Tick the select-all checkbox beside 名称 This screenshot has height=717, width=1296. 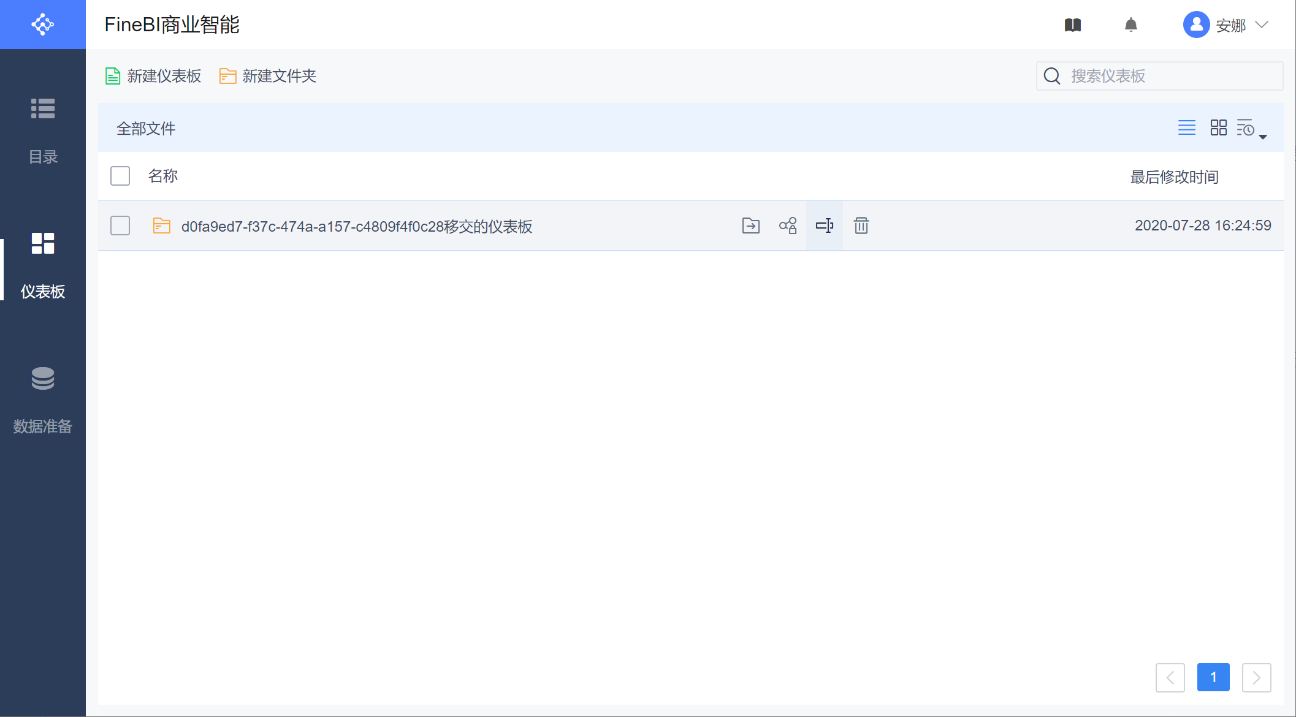120,176
